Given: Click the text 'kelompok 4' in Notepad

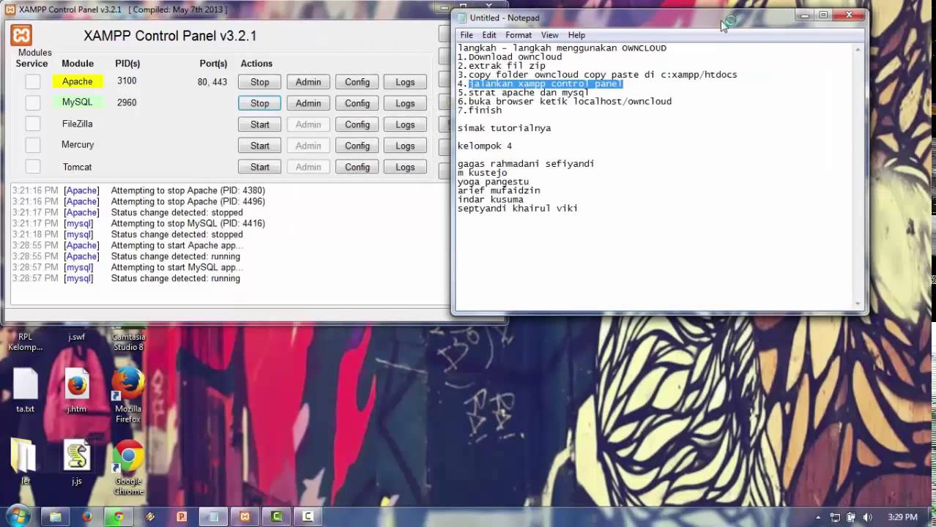Looking at the screenshot, I should point(485,146).
